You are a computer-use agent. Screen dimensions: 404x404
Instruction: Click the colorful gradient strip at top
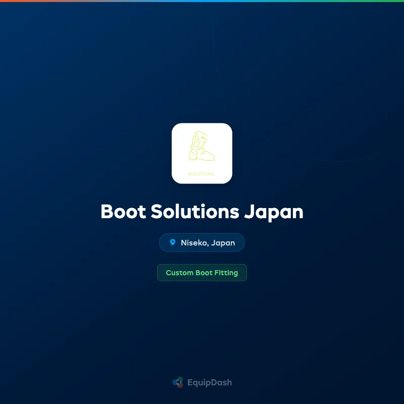click(x=202, y=2)
